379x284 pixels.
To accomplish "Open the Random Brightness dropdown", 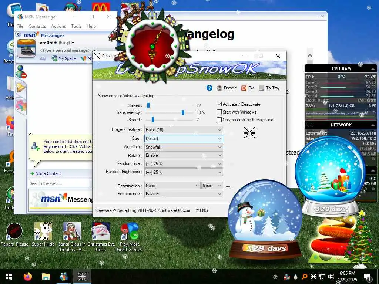I will (x=184, y=172).
